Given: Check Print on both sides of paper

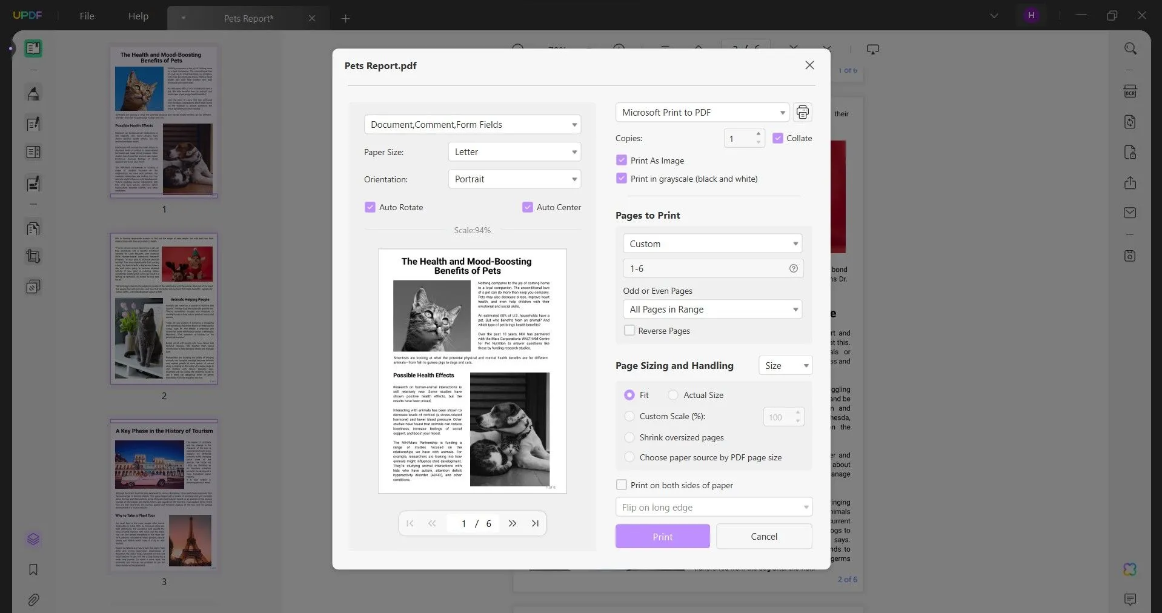Looking at the screenshot, I should (x=622, y=485).
